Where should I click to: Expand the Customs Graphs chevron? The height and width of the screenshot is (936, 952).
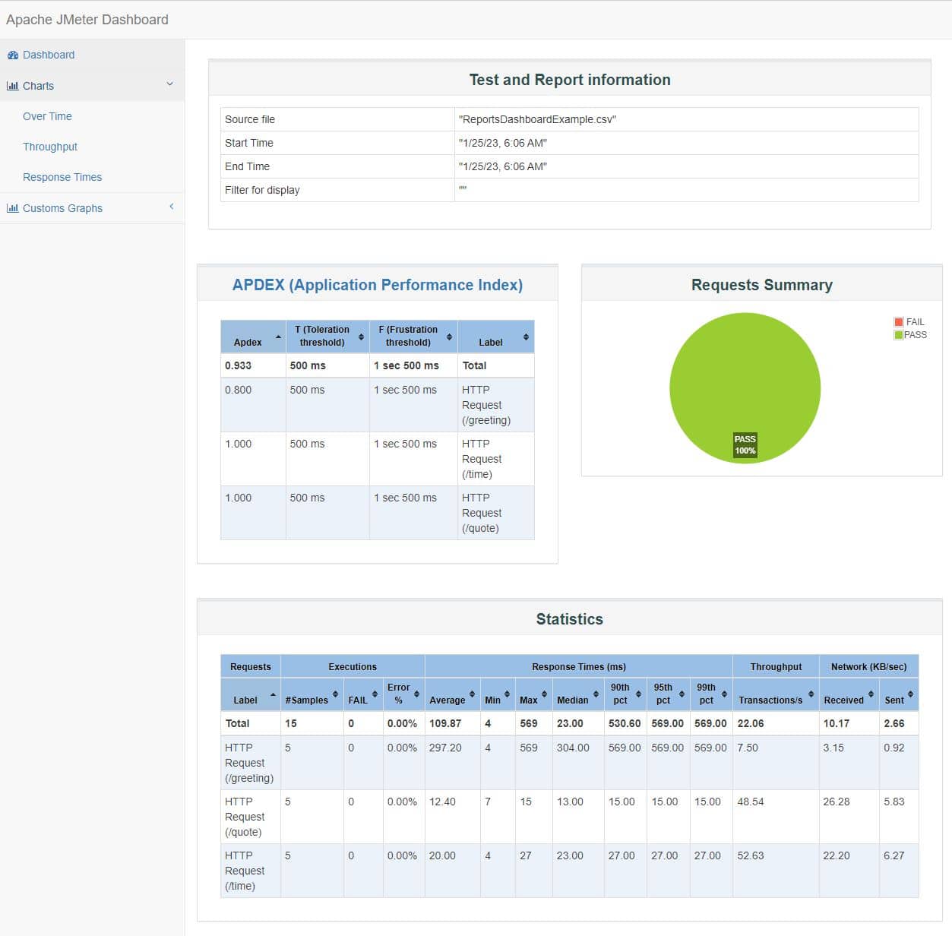(x=172, y=207)
